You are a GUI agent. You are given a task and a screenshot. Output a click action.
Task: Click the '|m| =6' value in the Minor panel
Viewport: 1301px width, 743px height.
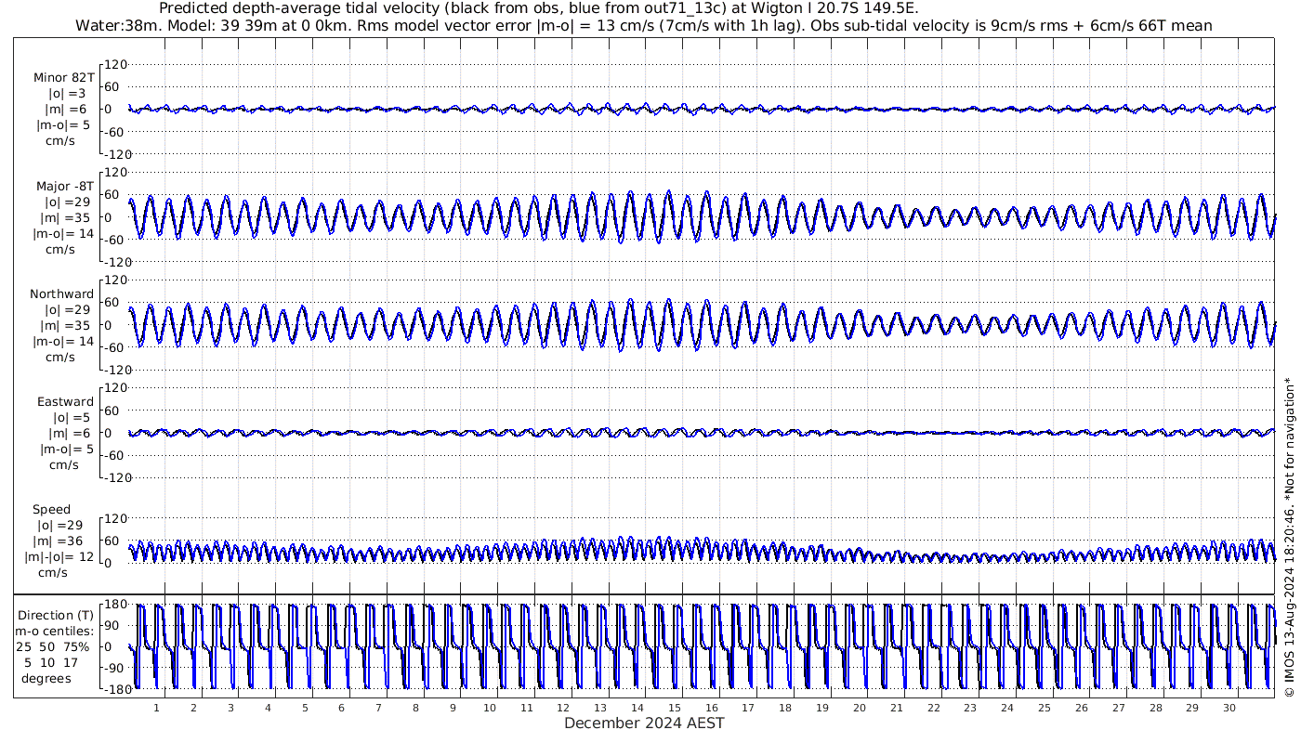[67, 109]
